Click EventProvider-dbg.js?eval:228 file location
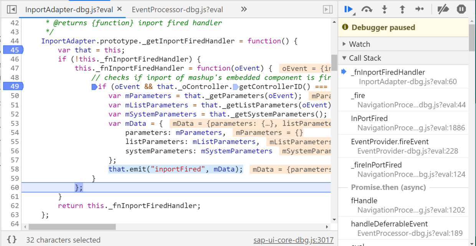 click(408, 151)
